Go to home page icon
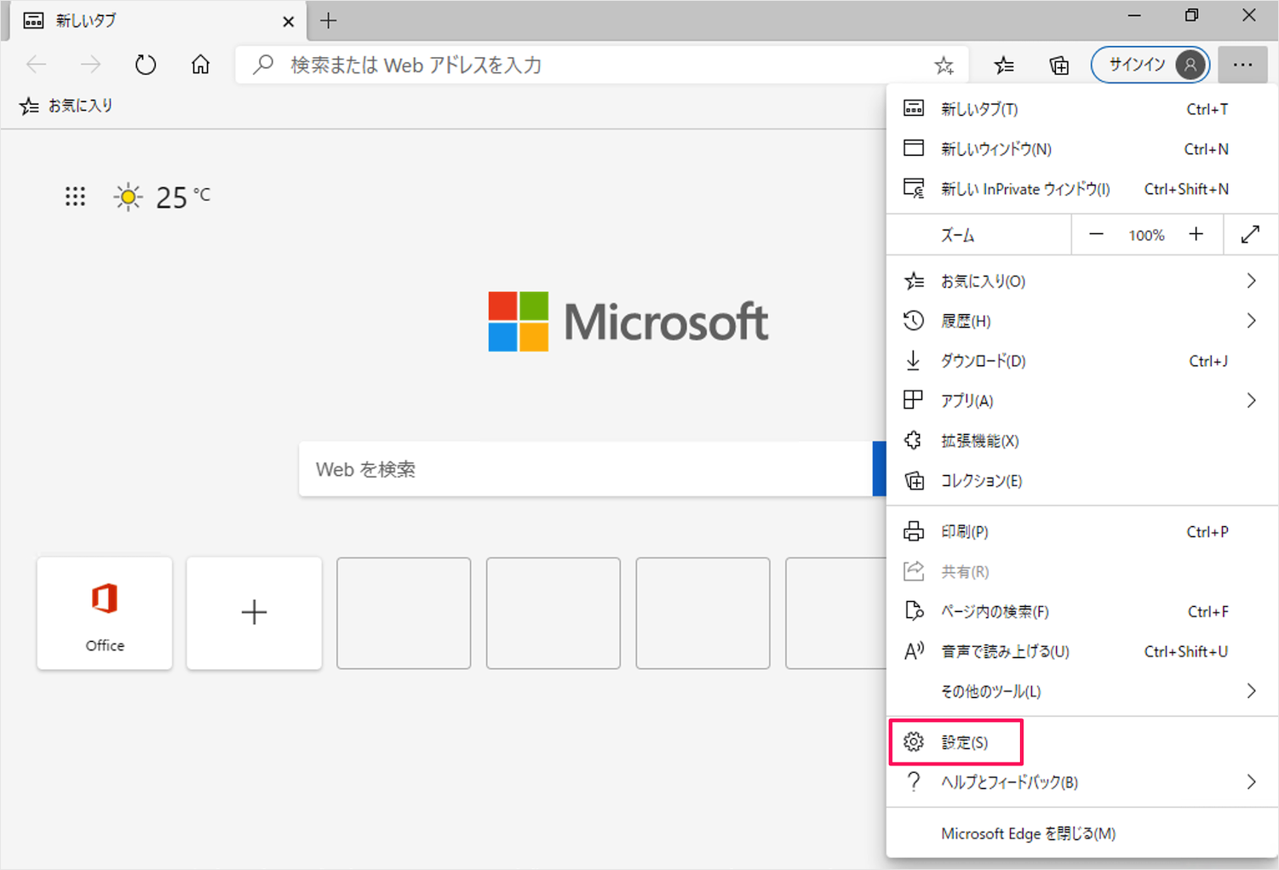Screen dimensions: 1279x870 (x=200, y=65)
